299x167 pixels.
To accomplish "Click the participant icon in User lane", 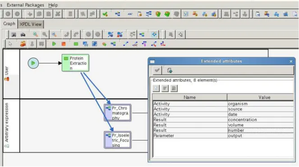I will pos(7,79).
